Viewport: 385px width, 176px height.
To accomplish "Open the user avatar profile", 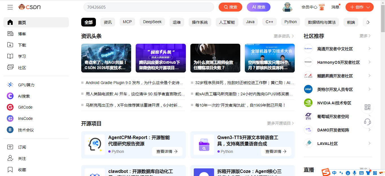I will click(287, 7).
